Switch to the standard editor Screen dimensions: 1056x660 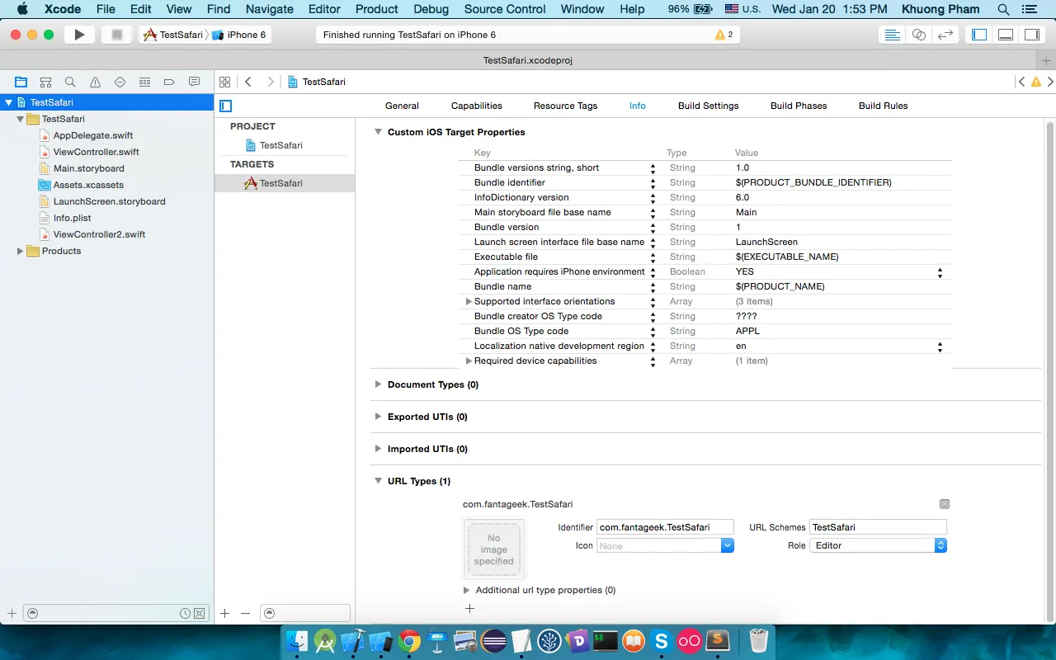pyautogui.click(x=892, y=35)
